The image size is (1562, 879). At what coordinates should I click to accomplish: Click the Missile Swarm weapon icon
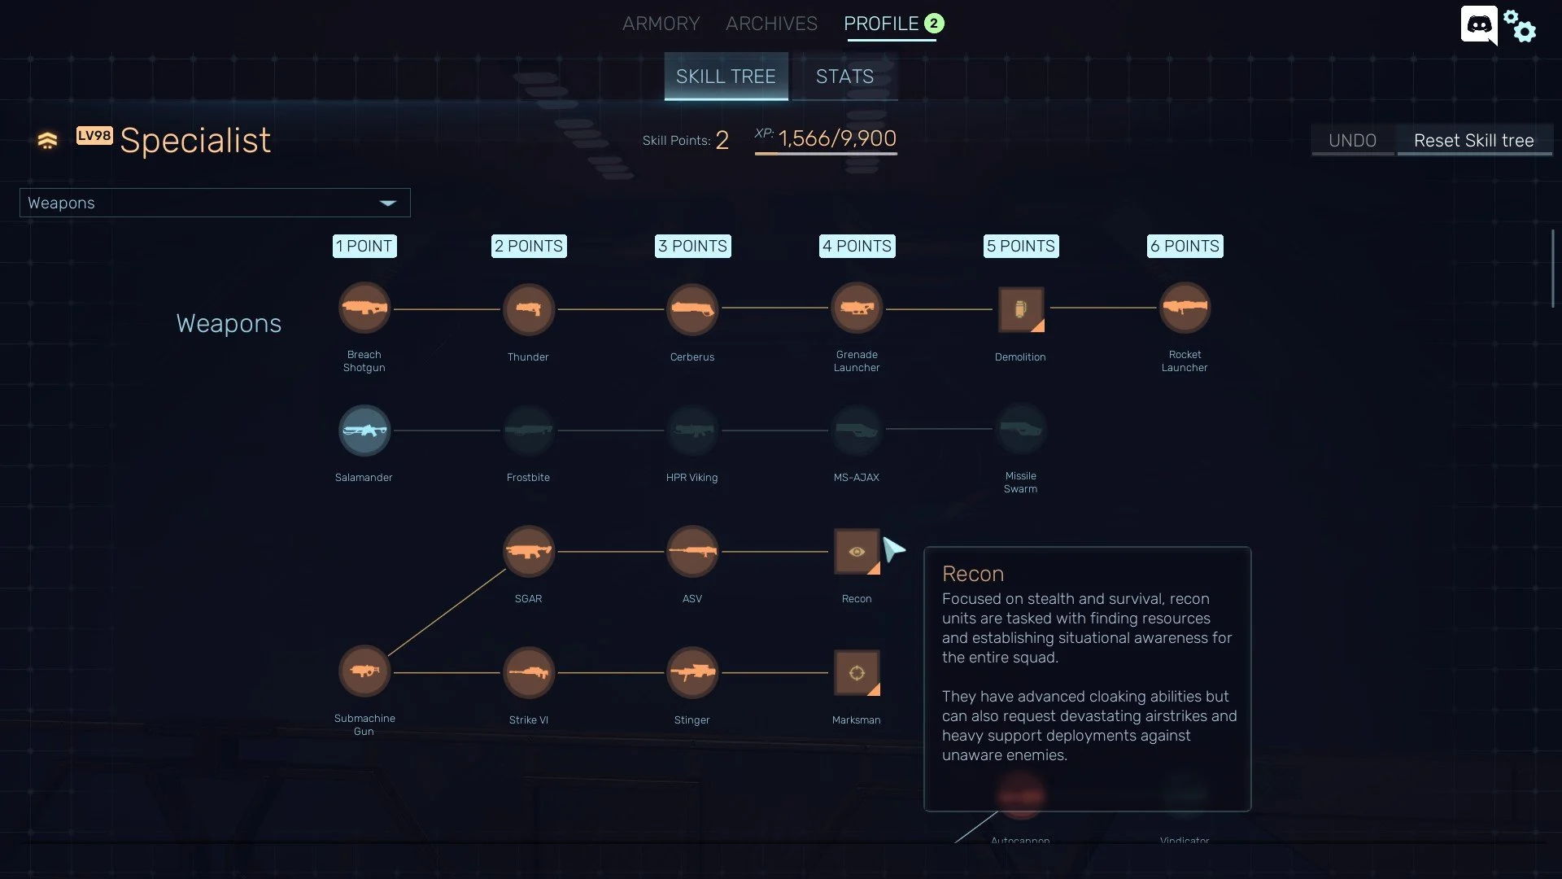point(1020,429)
